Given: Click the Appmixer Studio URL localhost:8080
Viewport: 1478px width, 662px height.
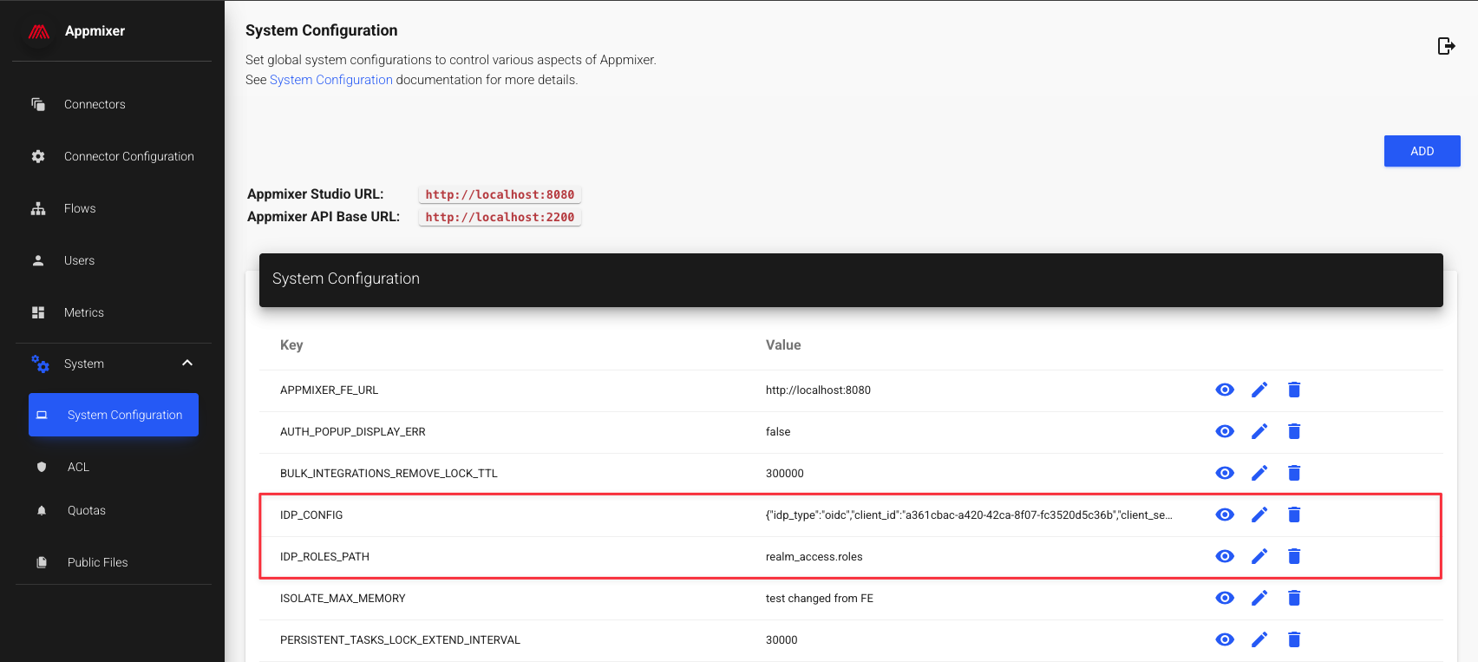Looking at the screenshot, I should [500, 194].
